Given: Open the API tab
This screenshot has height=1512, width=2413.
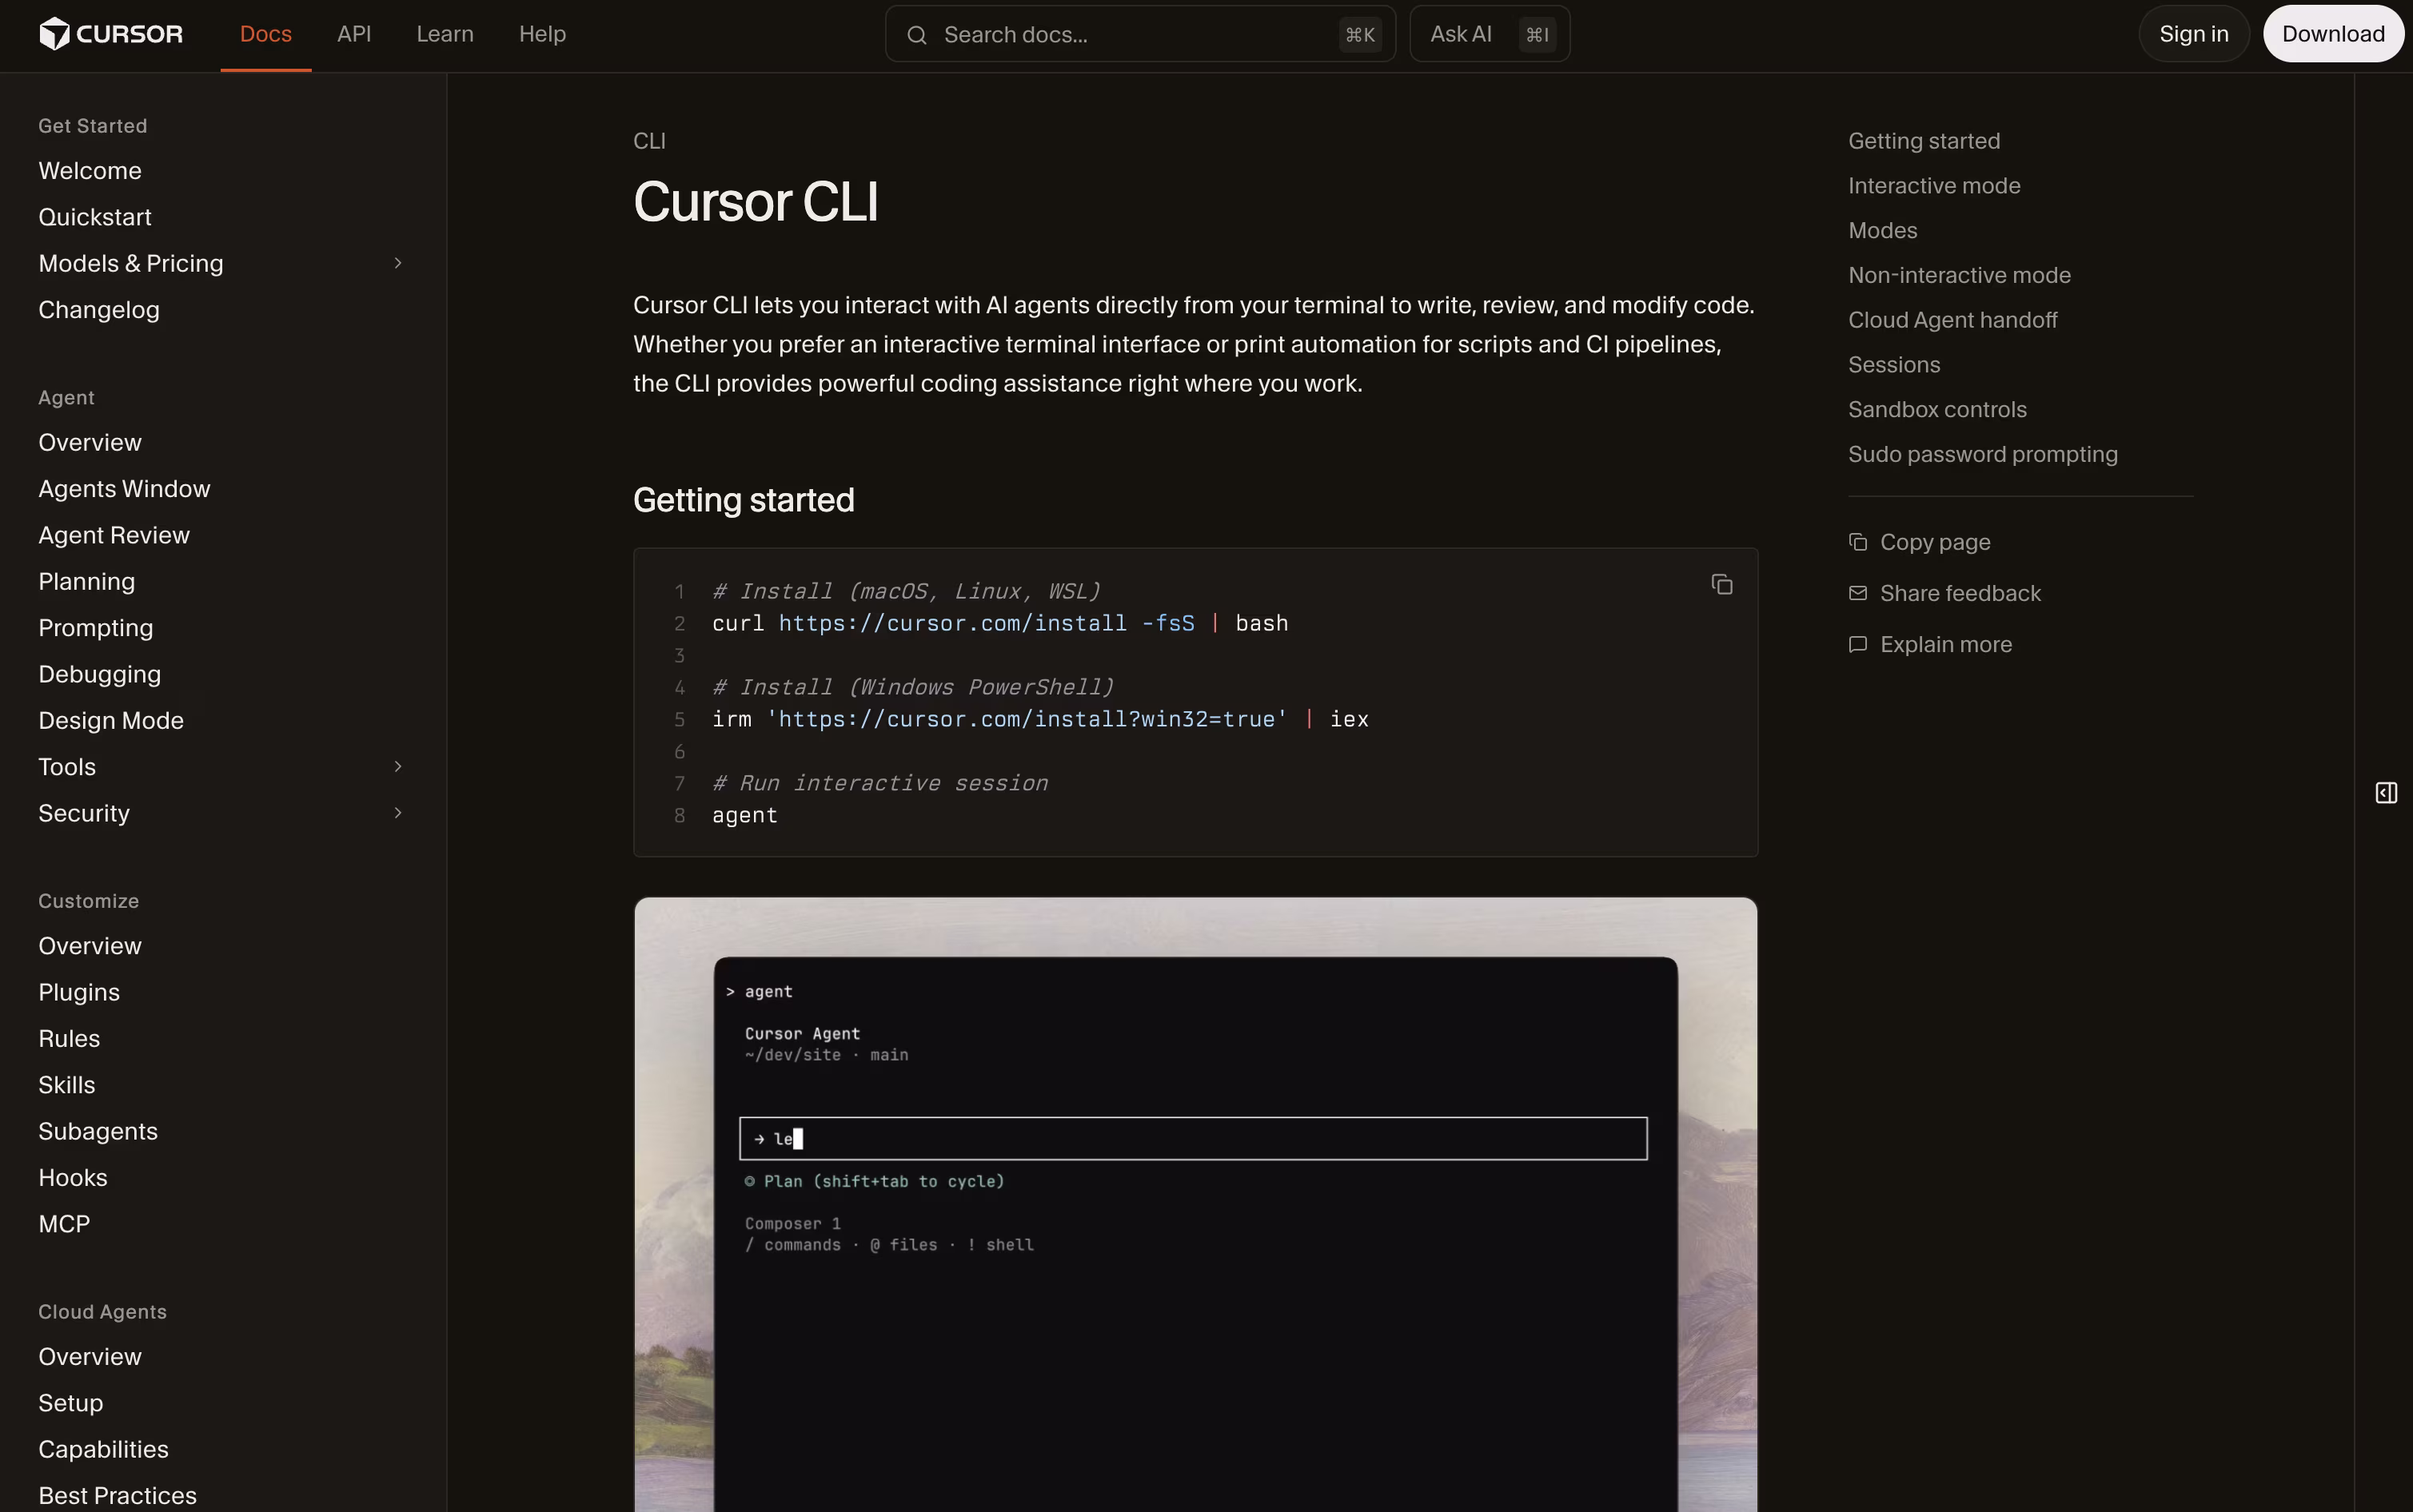Looking at the screenshot, I should point(354,34).
